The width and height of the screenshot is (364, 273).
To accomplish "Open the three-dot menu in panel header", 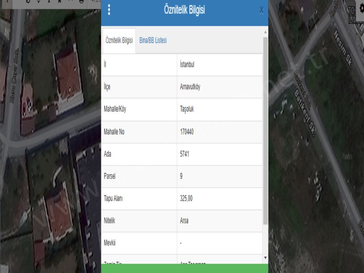I will 109,10.
